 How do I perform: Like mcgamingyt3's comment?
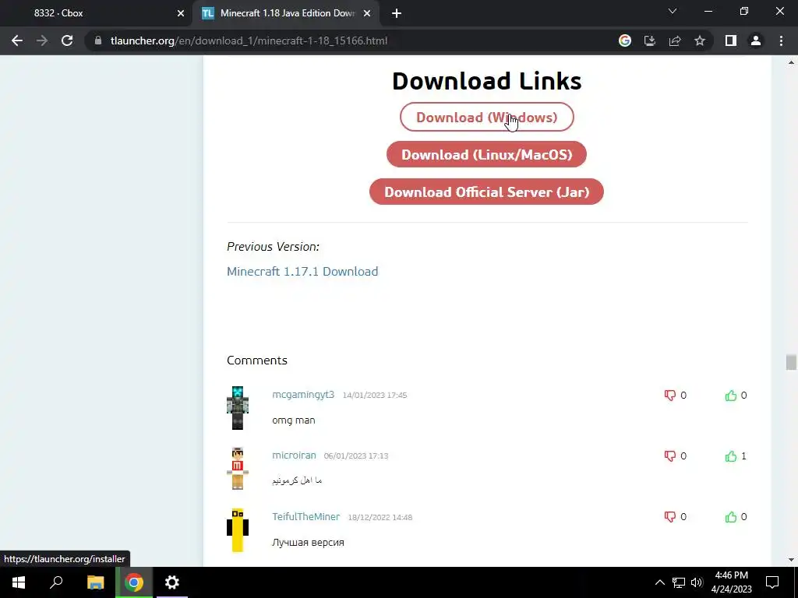731,395
